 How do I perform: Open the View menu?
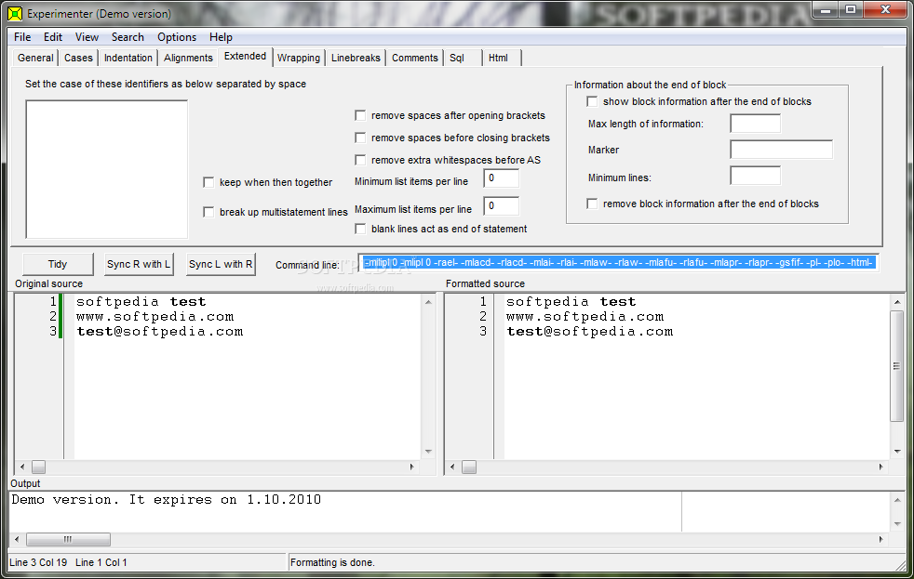tap(87, 37)
